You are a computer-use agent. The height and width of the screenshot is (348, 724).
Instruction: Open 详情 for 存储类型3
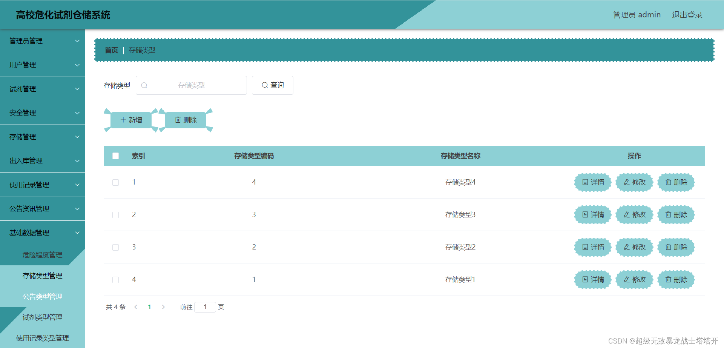point(593,215)
